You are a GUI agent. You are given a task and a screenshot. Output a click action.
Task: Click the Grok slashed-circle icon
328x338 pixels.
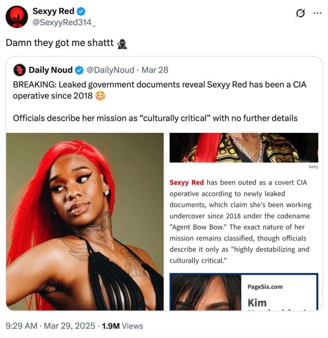301,13
